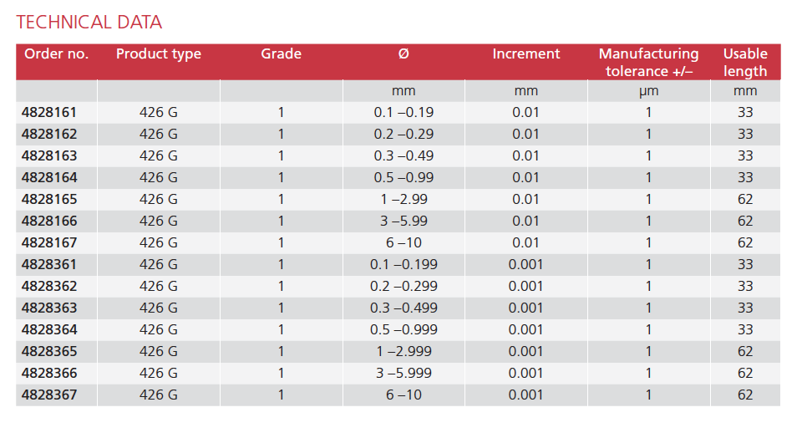The width and height of the screenshot is (802, 438).
Task: Click the Usable length column header
Action: pos(745,63)
